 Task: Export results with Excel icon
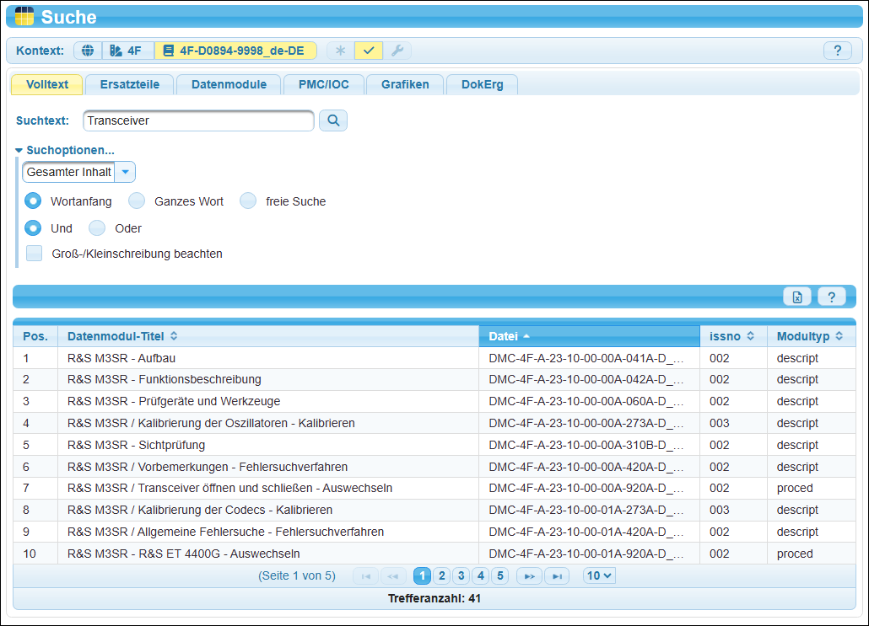[x=797, y=297]
